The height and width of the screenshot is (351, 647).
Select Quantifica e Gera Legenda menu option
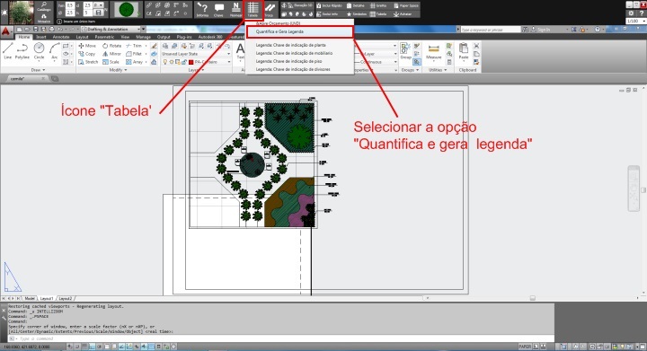coord(299,31)
